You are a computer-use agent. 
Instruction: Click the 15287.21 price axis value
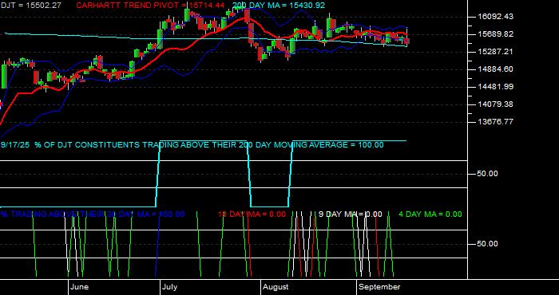pos(496,52)
